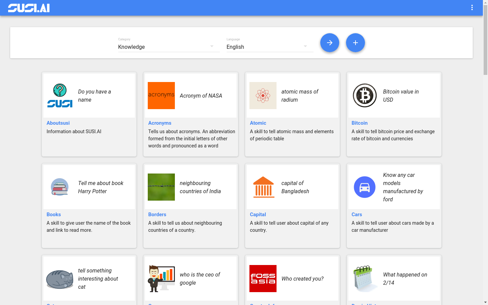
Task: Click the Bitcoin 'bitcoin price and exchange' description
Action: point(393,135)
